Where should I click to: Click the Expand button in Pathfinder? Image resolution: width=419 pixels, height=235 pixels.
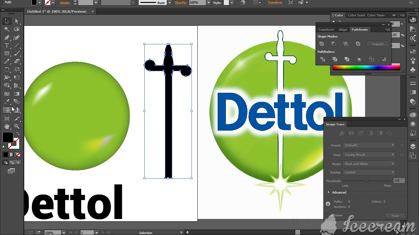378,44
